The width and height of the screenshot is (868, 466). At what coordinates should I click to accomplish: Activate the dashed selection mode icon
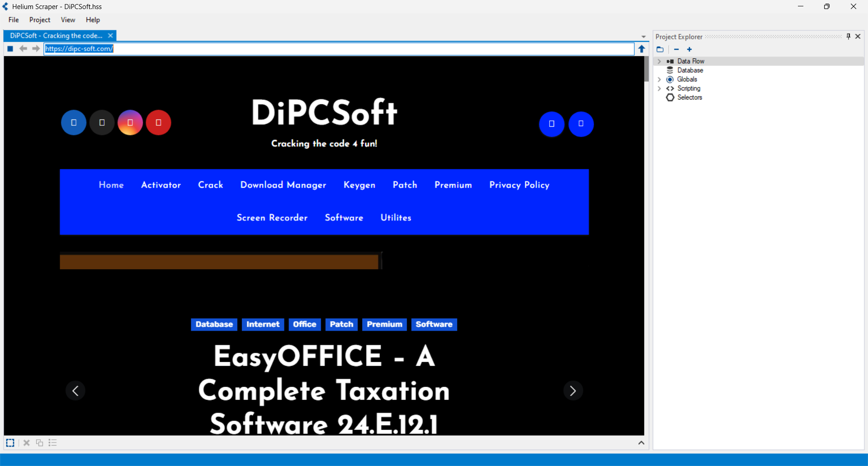pyautogui.click(x=10, y=442)
